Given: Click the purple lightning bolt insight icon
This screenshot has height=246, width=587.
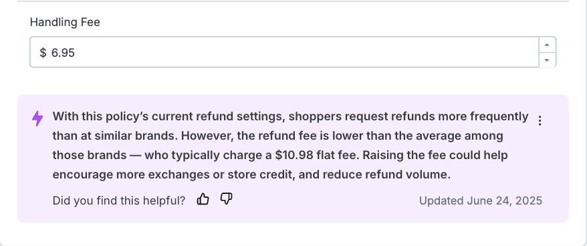Looking at the screenshot, I should tap(37, 118).
